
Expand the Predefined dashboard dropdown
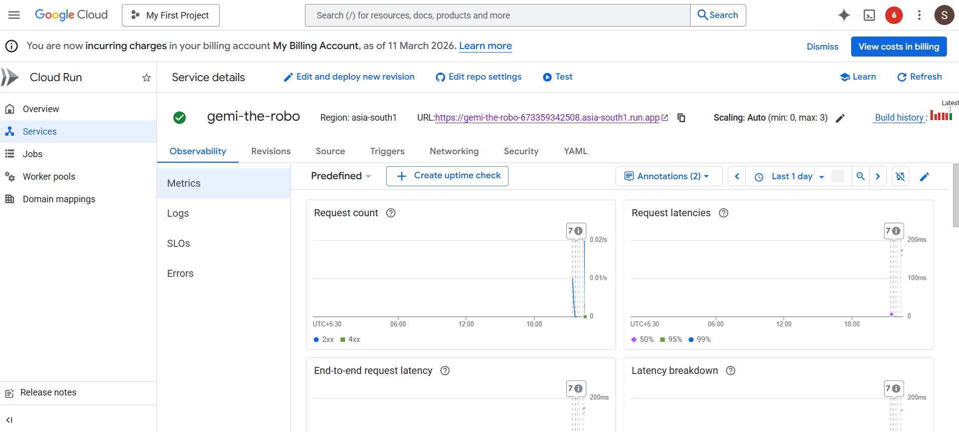click(341, 176)
